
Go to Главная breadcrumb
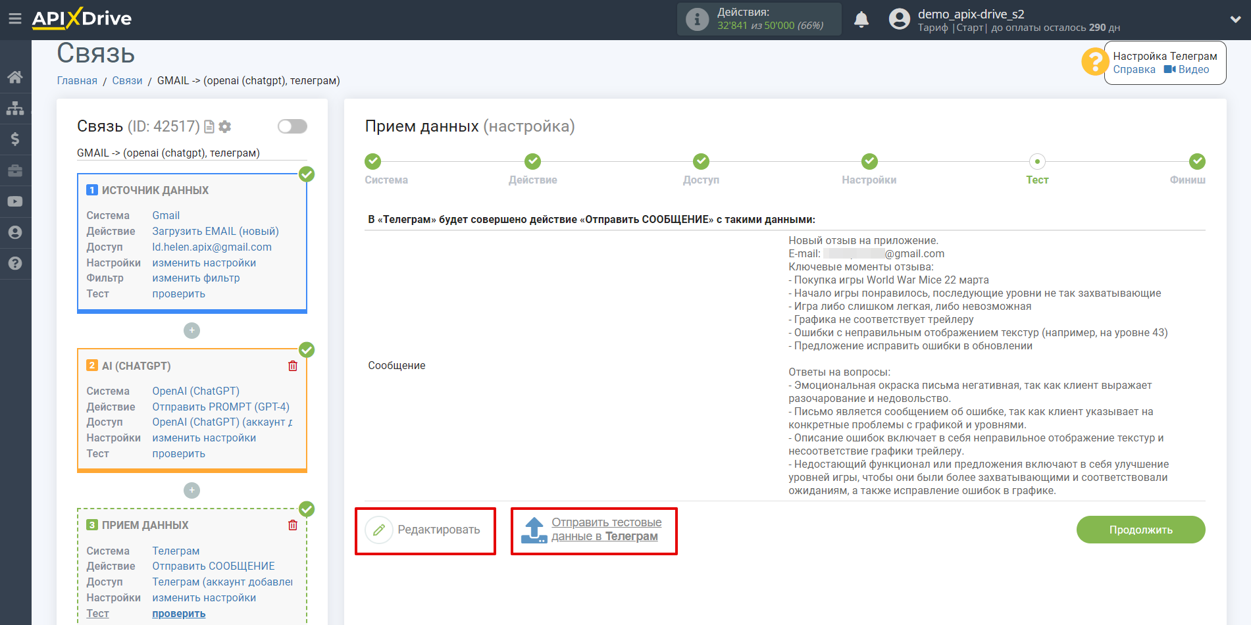[x=77, y=81]
